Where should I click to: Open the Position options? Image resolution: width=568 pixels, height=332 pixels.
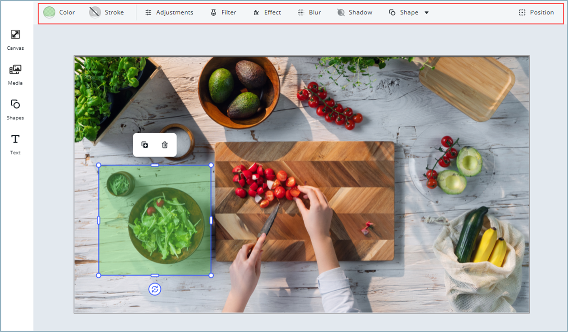(x=536, y=13)
